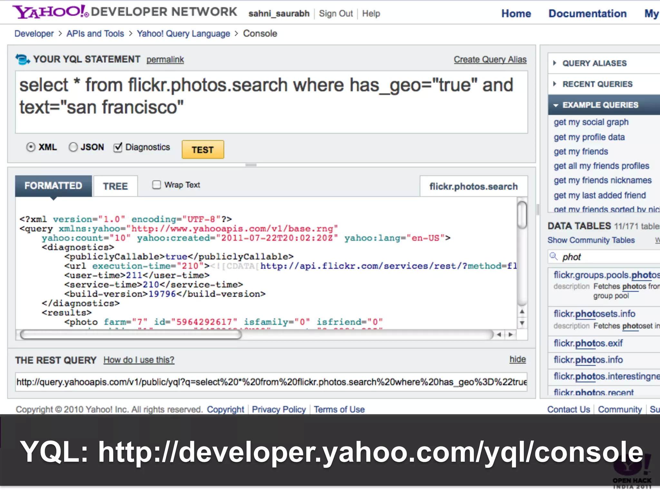Toggle the Diagnostics checkbox

118,147
